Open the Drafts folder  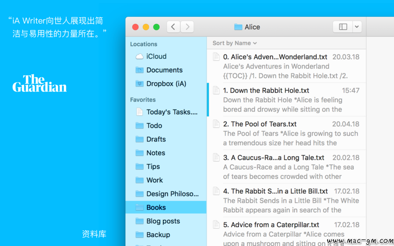click(156, 139)
